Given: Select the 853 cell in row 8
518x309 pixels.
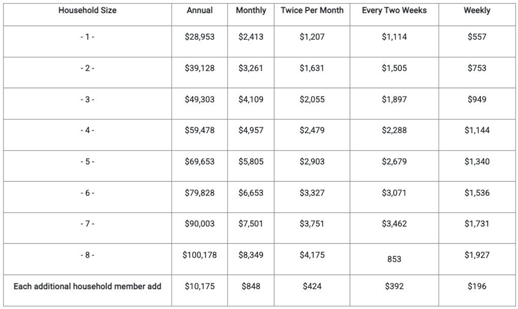Looking at the screenshot, I should point(394,259).
